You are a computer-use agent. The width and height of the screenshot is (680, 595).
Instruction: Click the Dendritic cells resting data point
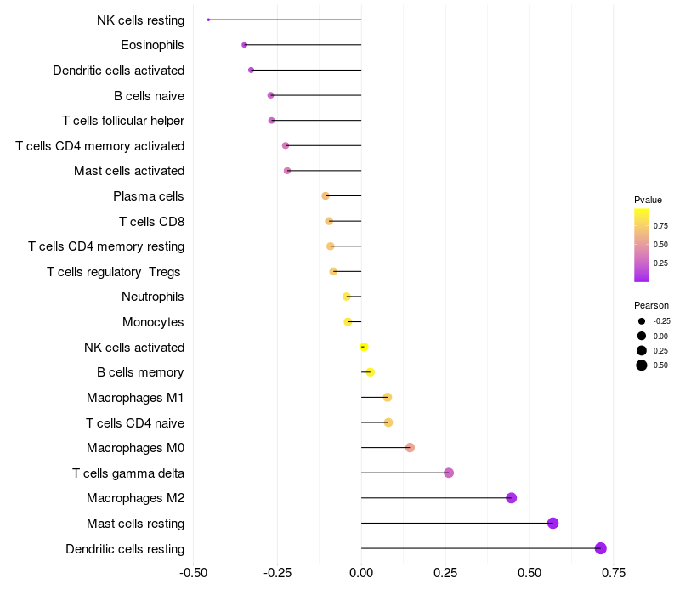coord(600,548)
